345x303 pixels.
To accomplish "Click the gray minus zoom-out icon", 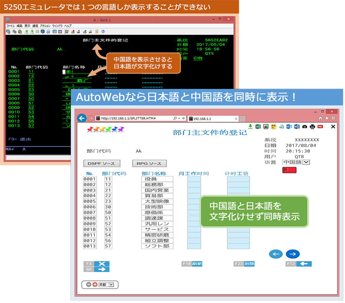I will 89,285.
